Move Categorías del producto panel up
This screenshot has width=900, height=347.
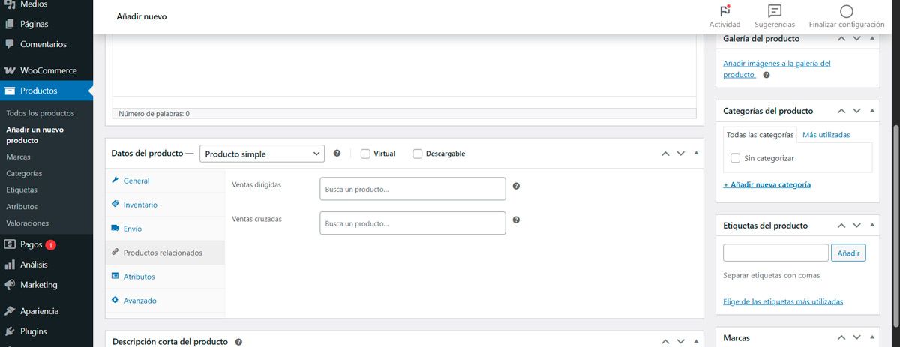pos(841,111)
